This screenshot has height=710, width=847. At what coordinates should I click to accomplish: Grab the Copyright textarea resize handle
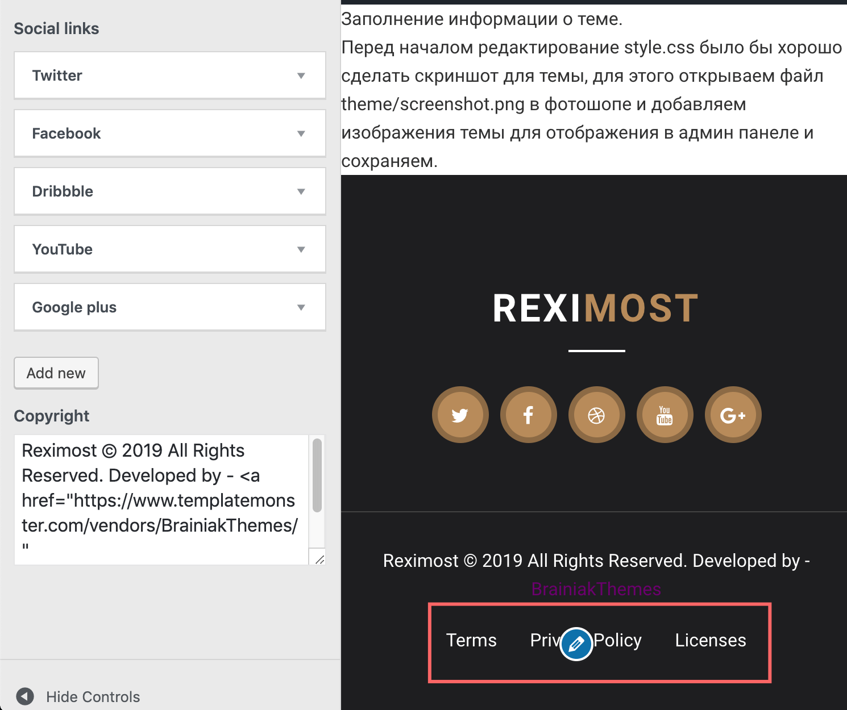pos(319,559)
